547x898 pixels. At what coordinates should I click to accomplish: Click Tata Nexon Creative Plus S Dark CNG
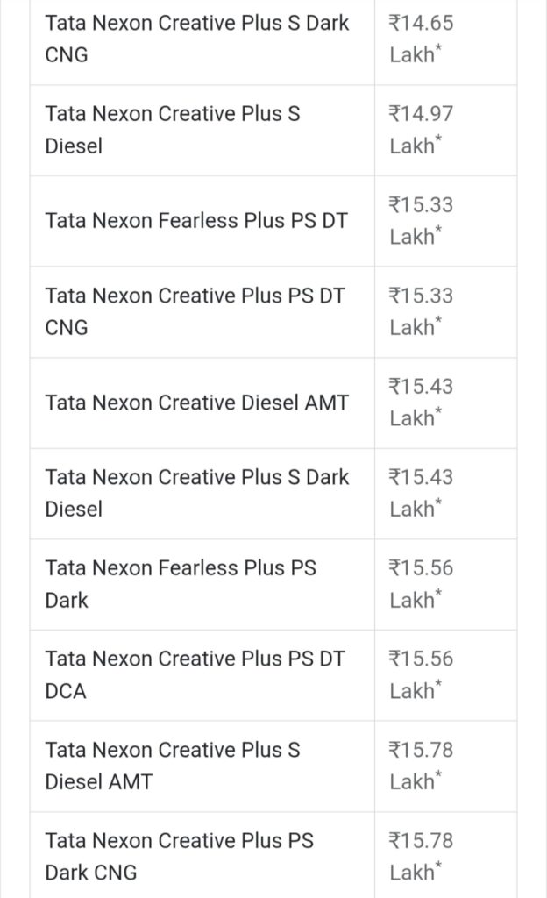click(197, 39)
